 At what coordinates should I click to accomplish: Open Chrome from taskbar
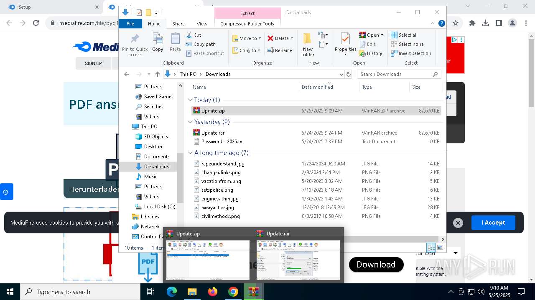(x=233, y=292)
